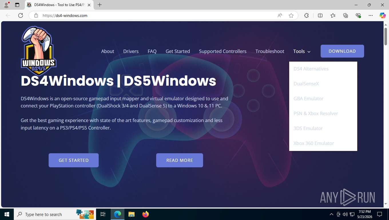Open the Drivers page
The height and width of the screenshot is (220, 389).
131,51
